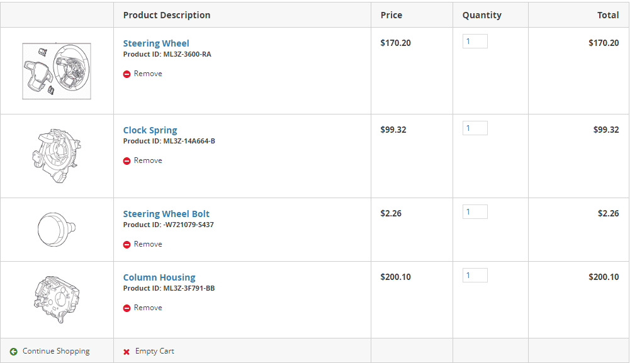This screenshot has width=642, height=363.
Task: Click green Continue Shopping arrow icon
Action: click(x=14, y=352)
